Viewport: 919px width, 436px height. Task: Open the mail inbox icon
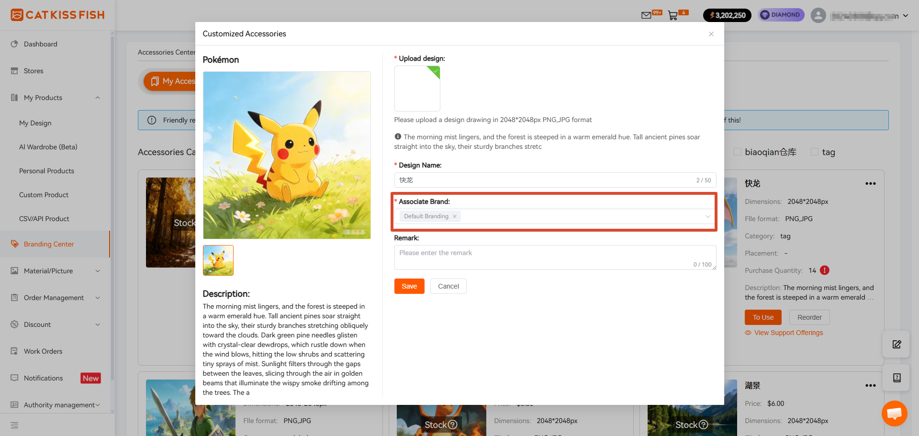[x=646, y=15]
